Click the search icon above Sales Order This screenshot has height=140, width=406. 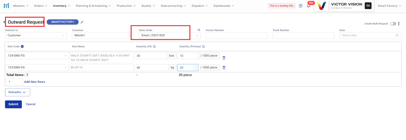click(x=199, y=30)
